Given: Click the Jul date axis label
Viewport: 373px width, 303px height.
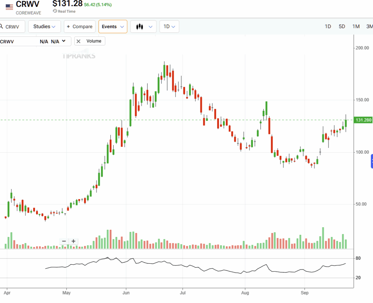Looking at the screenshot, I should click(x=183, y=293).
